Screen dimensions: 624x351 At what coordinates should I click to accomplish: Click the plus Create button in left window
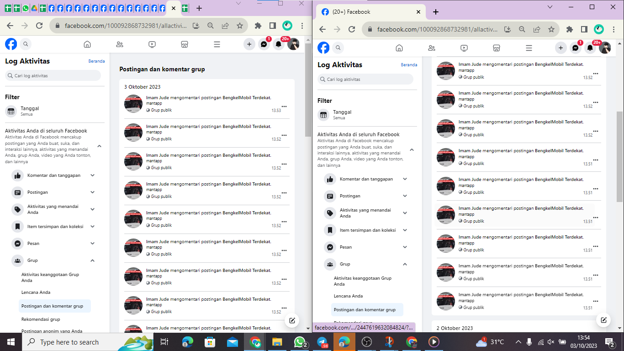(249, 44)
